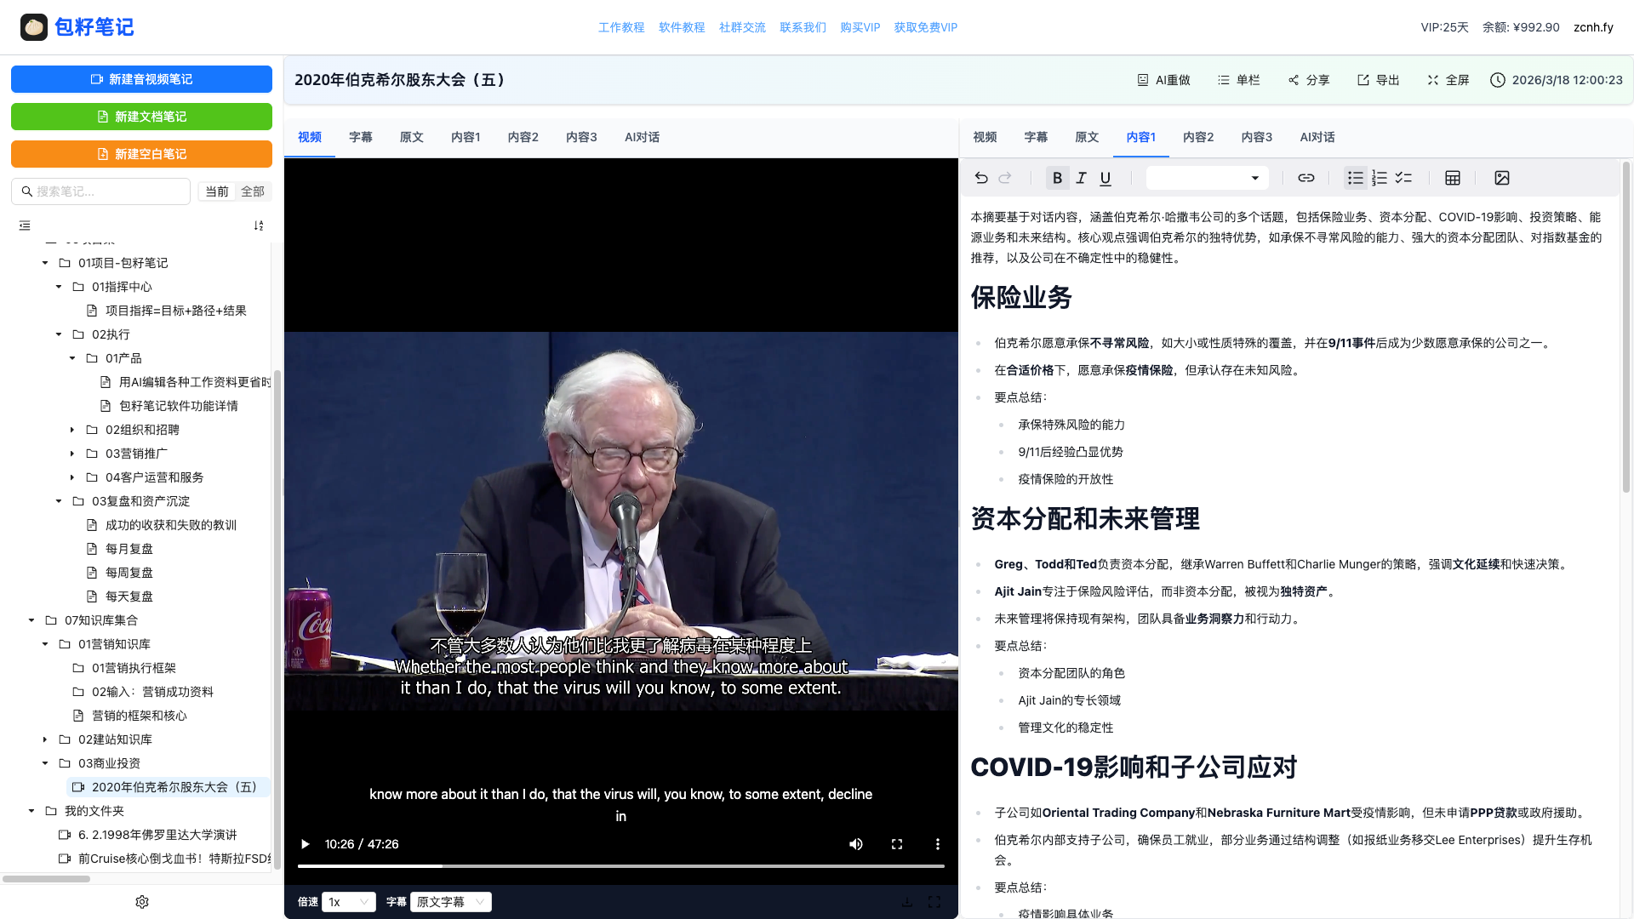The image size is (1634, 919).
Task: Play the Buffett video
Action: click(x=305, y=844)
